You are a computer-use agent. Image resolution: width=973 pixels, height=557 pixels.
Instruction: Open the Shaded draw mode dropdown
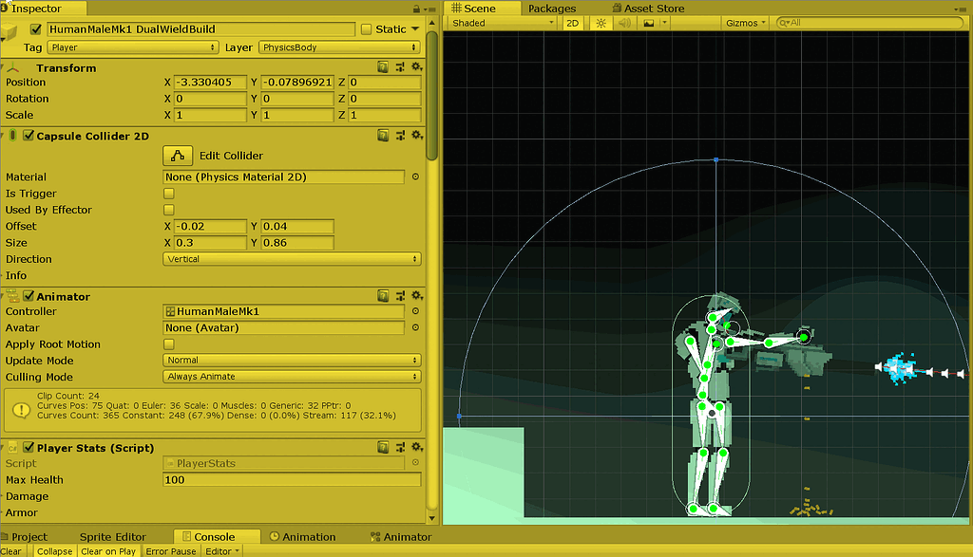coord(499,23)
